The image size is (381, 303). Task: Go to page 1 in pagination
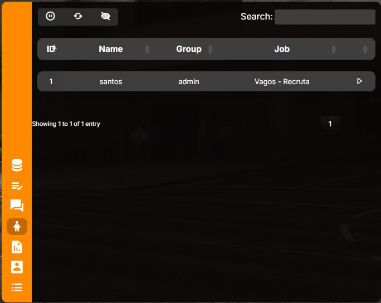(x=330, y=124)
